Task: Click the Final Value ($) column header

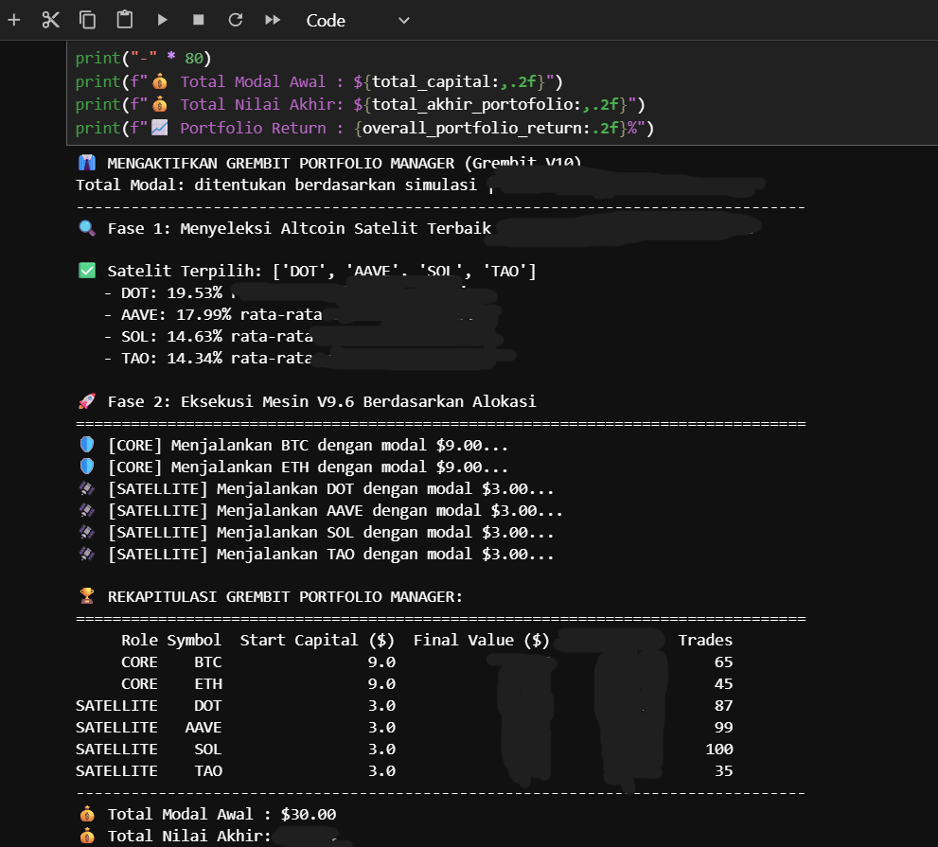Action: pyautogui.click(x=481, y=641)
